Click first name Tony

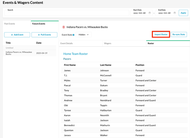tap(67, 91)
